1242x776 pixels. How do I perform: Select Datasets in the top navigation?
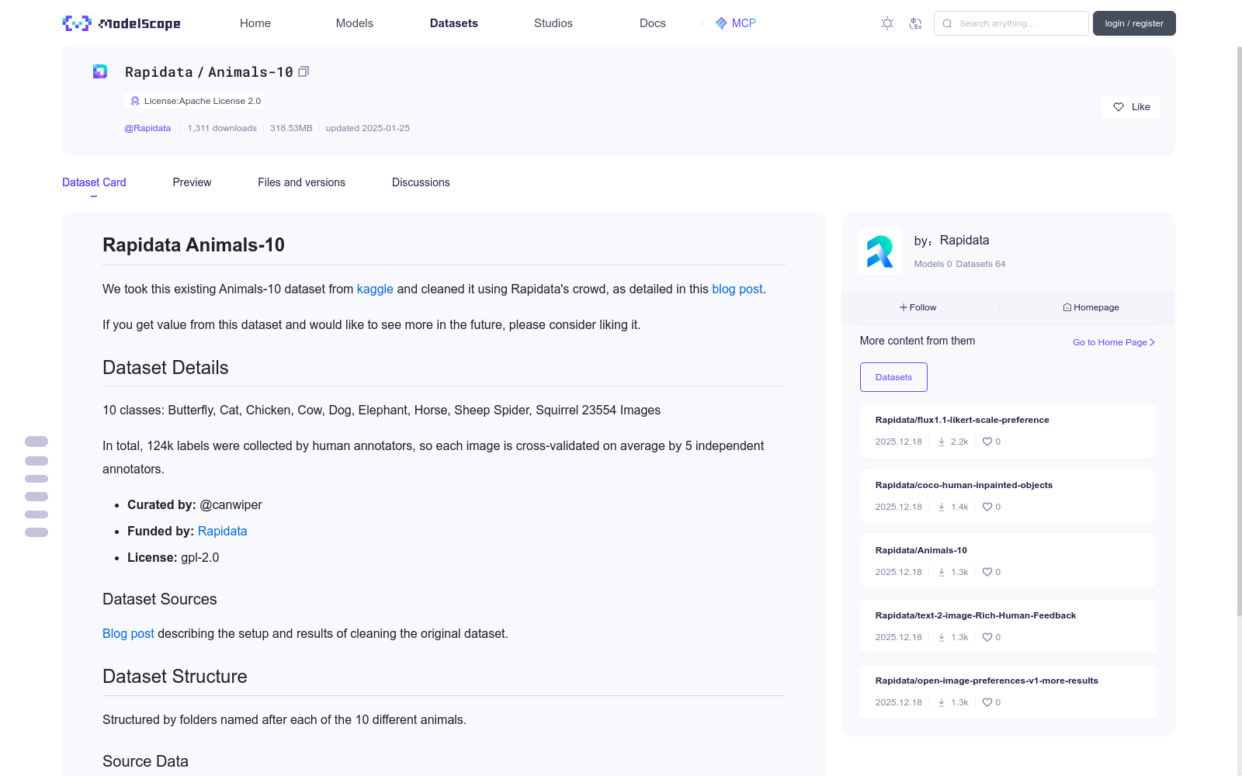pyautogui.click(x=454, y=23)
